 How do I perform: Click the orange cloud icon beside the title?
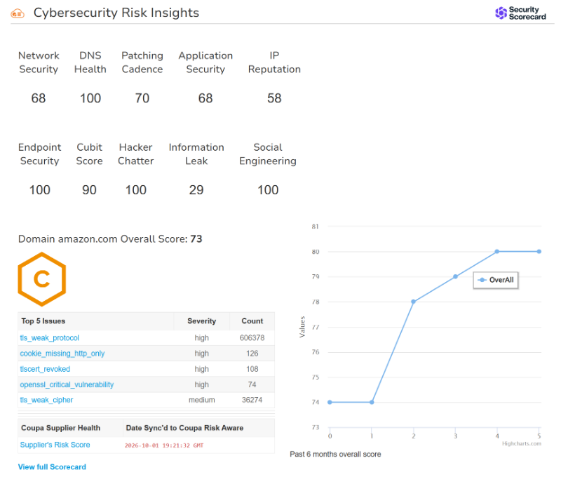18,13
